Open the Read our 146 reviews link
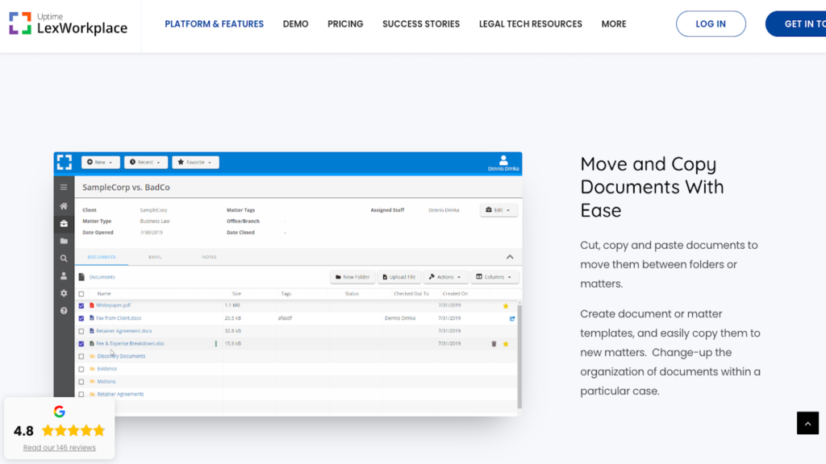This screenshot has height=464, width=826. 59,447
